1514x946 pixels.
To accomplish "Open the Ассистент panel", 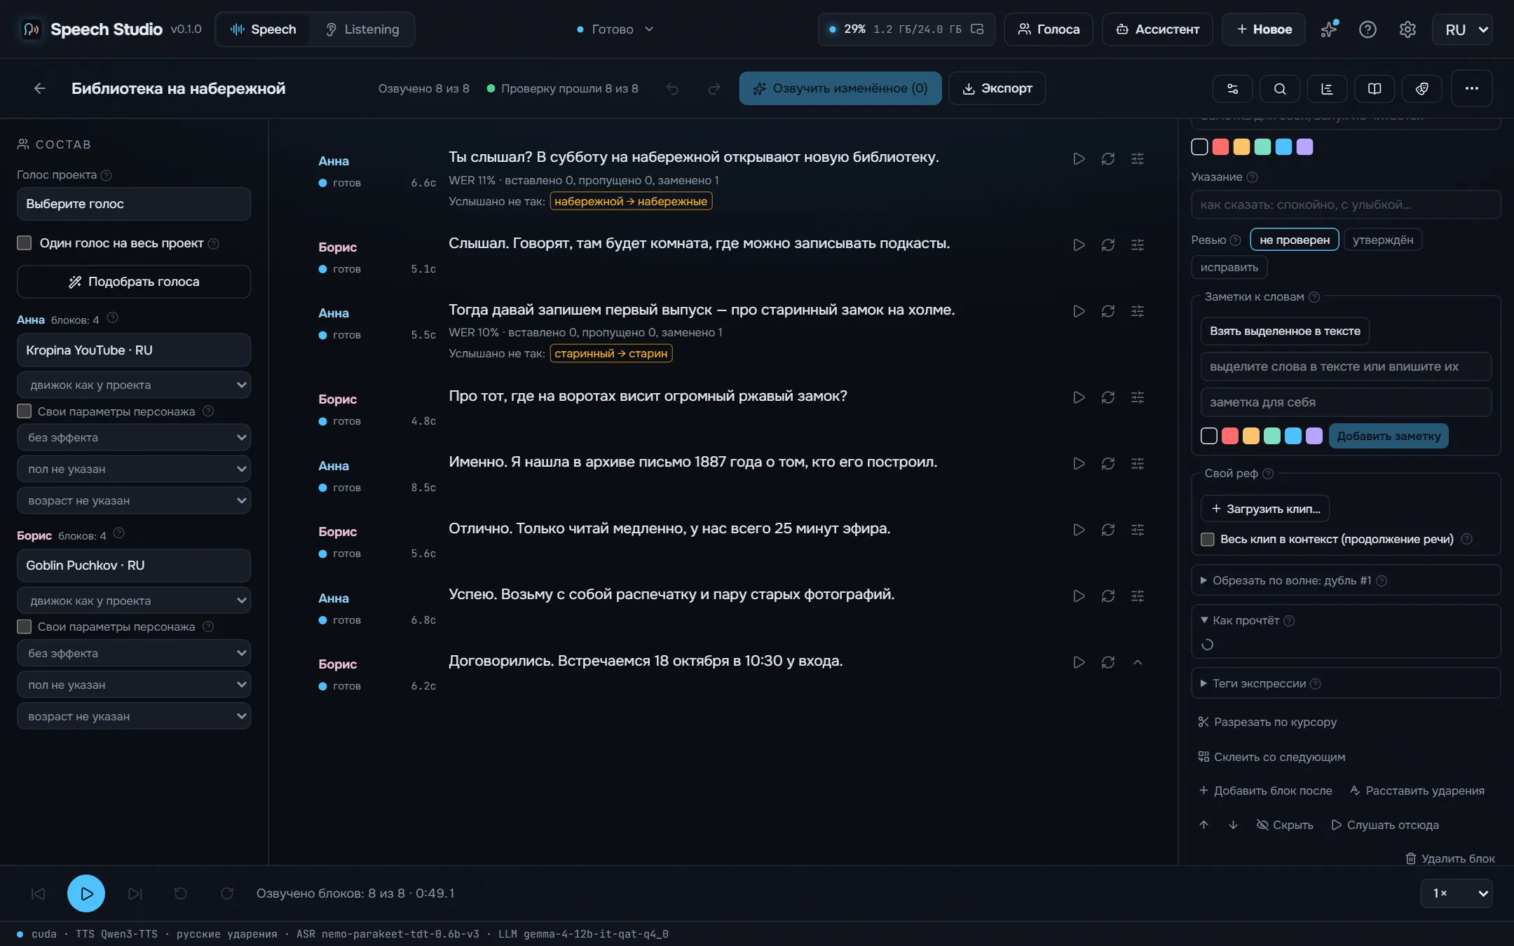I will [x=1157, y=29].
